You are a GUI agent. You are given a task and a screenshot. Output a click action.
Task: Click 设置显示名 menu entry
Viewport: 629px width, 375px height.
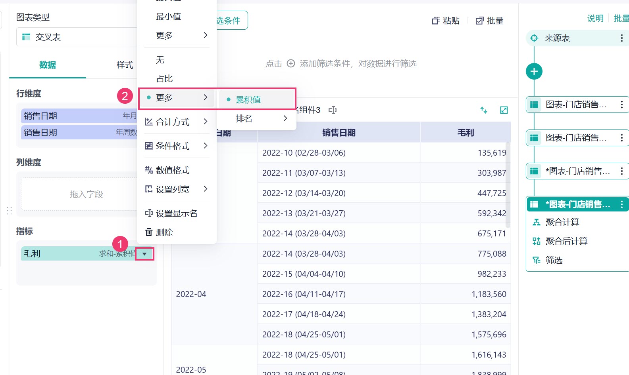(x=177, y=213)
